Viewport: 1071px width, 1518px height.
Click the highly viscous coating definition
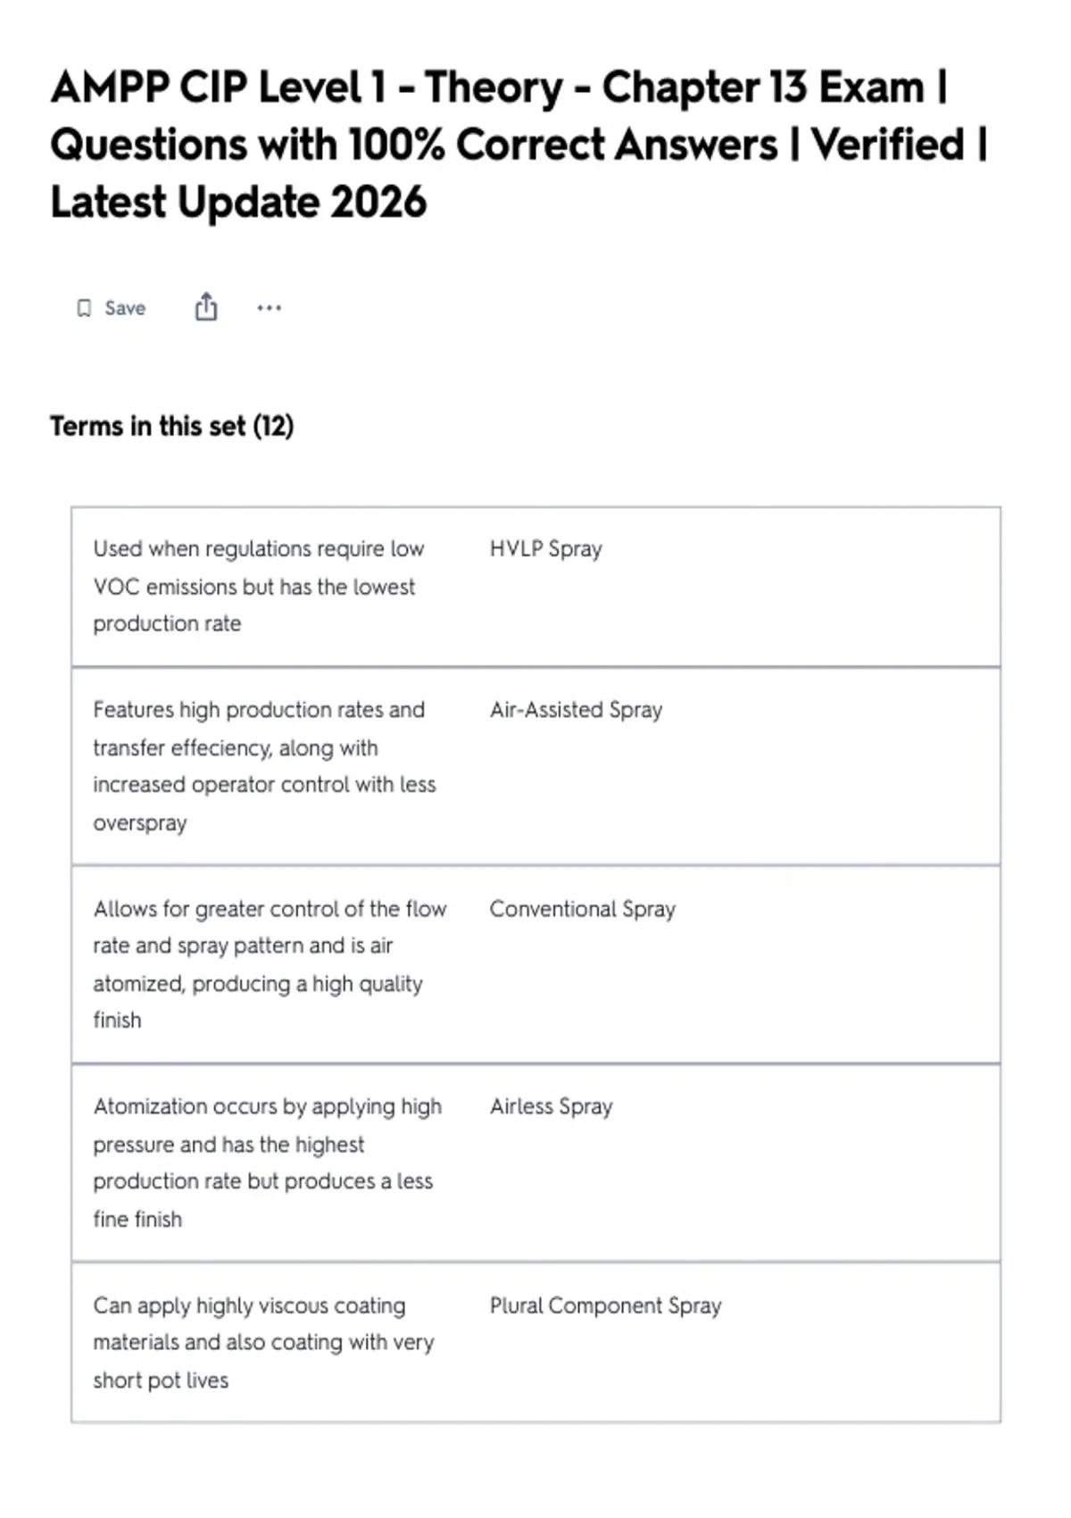[x=263, y=1342]
